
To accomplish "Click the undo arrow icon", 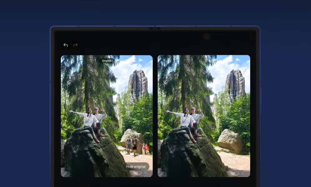I will click(x=66, y=45).
